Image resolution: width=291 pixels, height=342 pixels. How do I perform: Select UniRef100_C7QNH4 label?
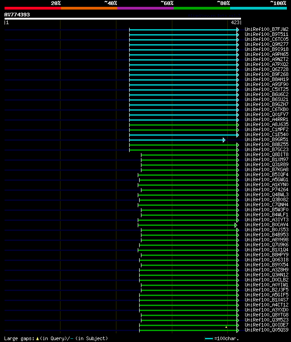[266, 205]
